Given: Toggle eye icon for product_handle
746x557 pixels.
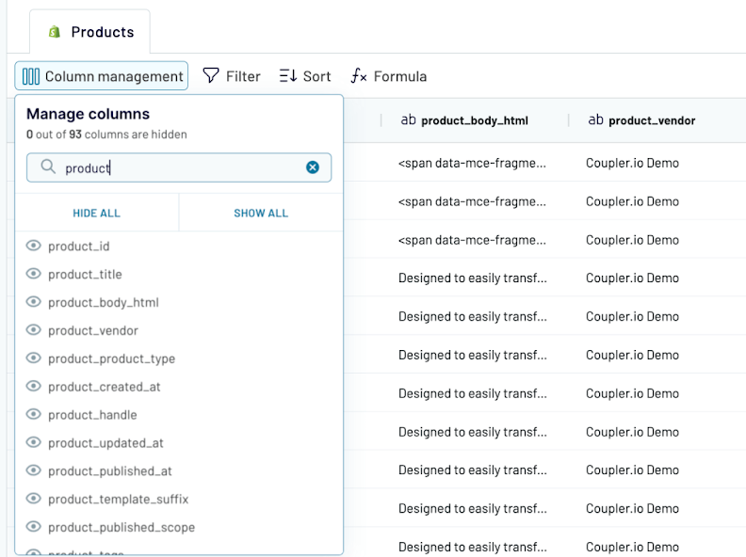Looking at the screenshot, I should [33, 414].
